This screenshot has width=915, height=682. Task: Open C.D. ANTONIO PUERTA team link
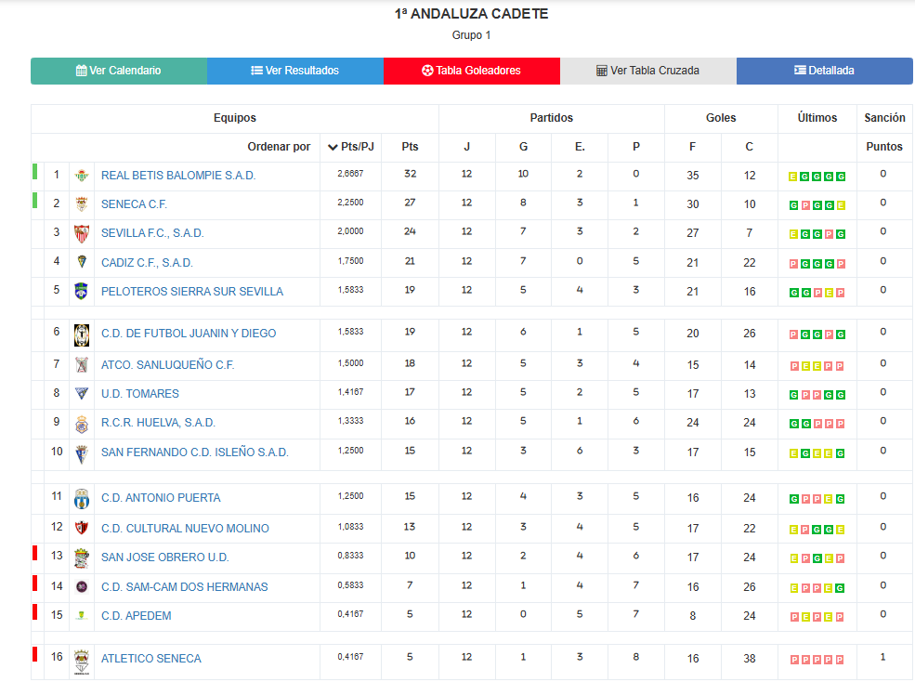point(161,498)
